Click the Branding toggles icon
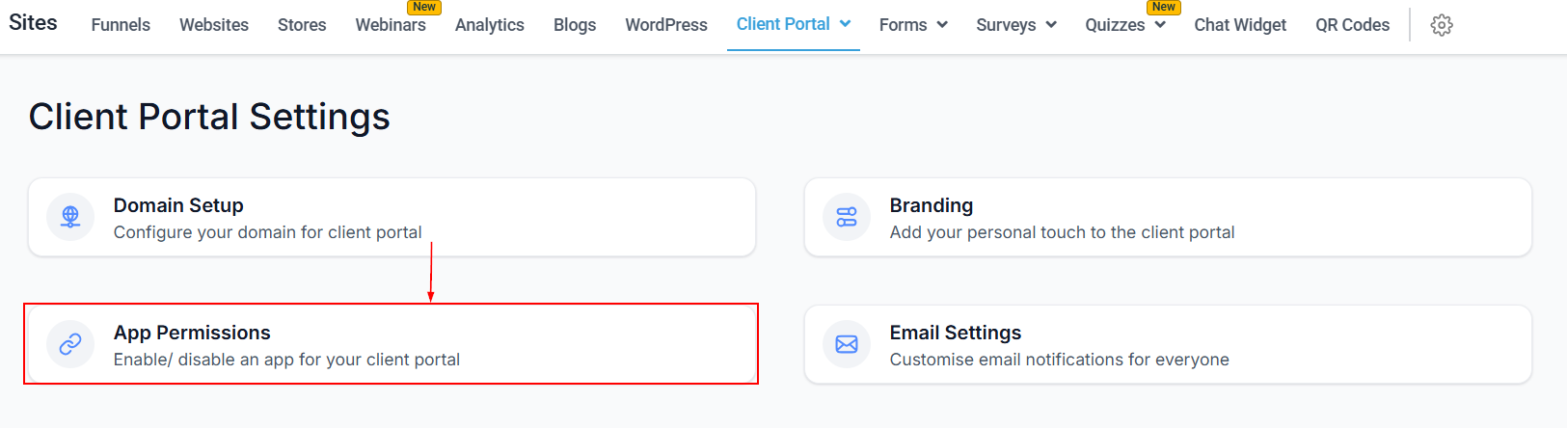 847,217
